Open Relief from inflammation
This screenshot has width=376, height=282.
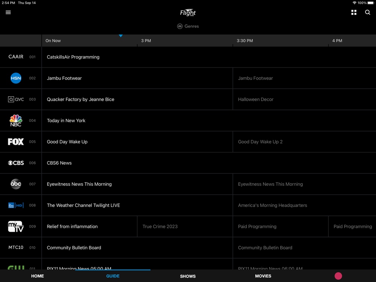point(89,226)
